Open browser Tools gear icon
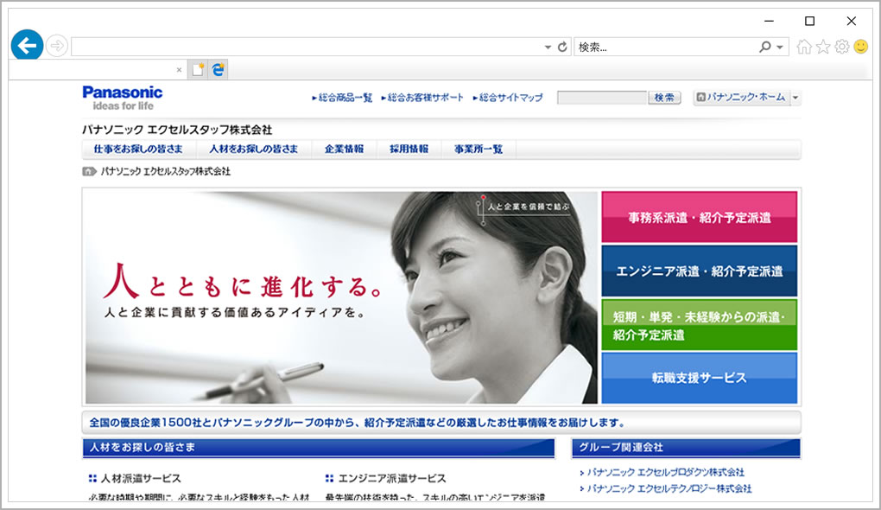Viewport: 881px width, 510px height. 841,47
